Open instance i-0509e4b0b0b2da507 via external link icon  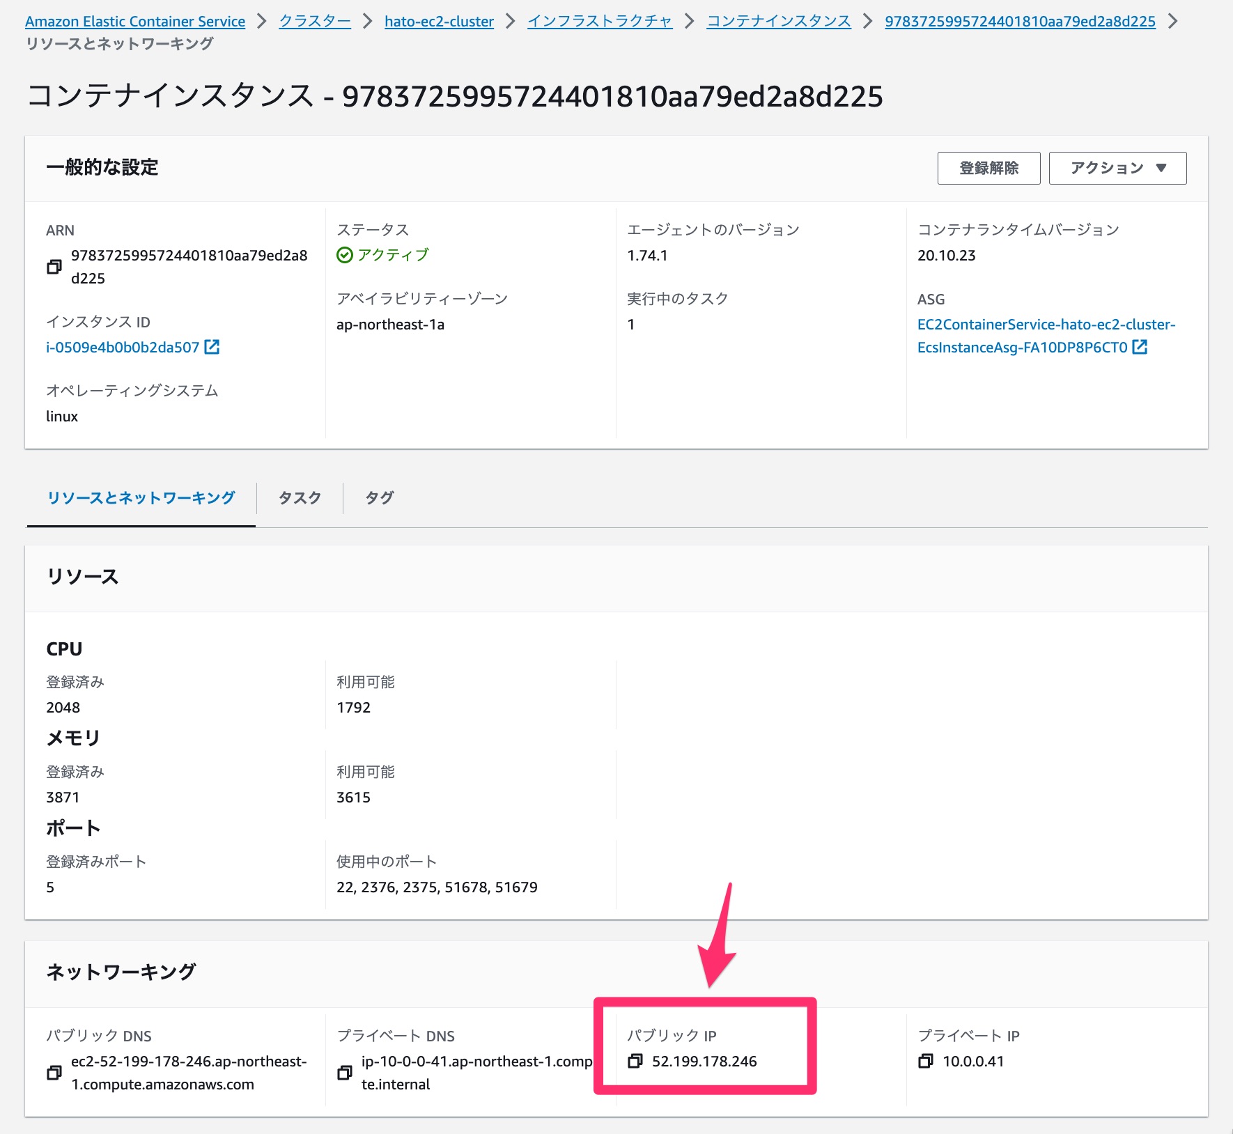[x=213, y=346]
